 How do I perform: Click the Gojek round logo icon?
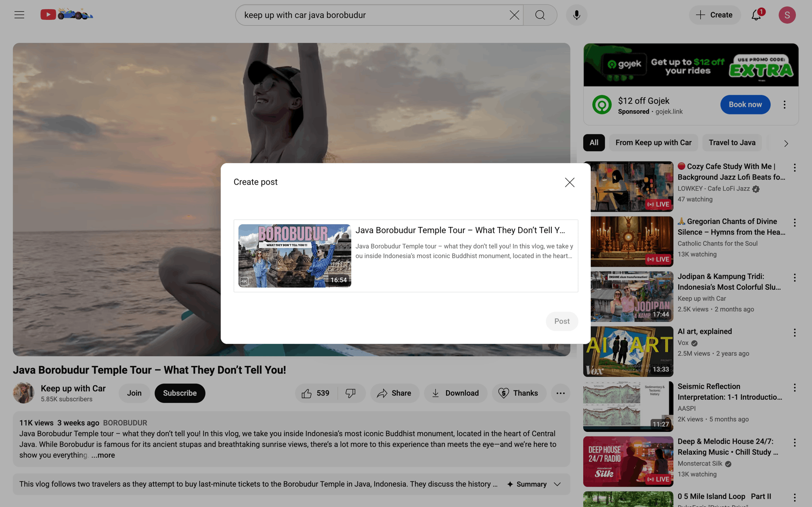point(602,105)
